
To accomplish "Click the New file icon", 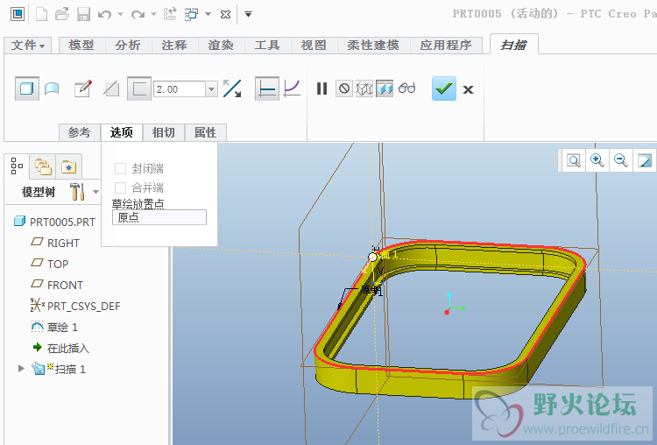I will 41,14.
